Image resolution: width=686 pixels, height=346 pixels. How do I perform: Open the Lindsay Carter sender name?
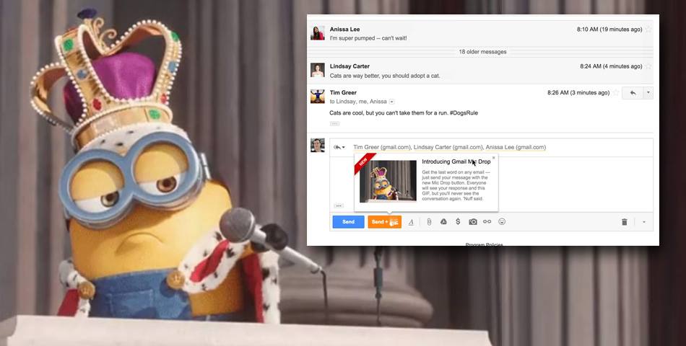coord(349,66)
